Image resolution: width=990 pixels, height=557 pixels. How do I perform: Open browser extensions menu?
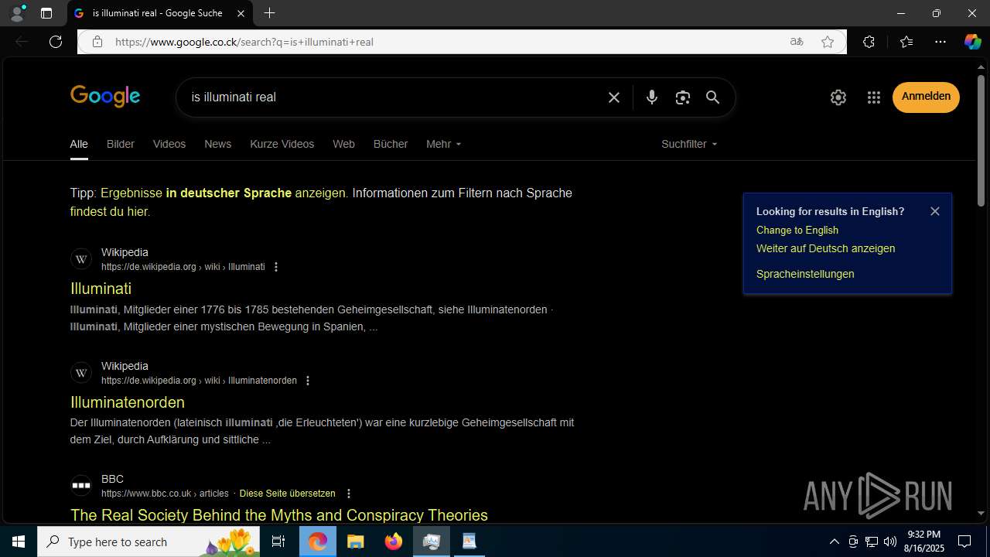coord(869,42)
